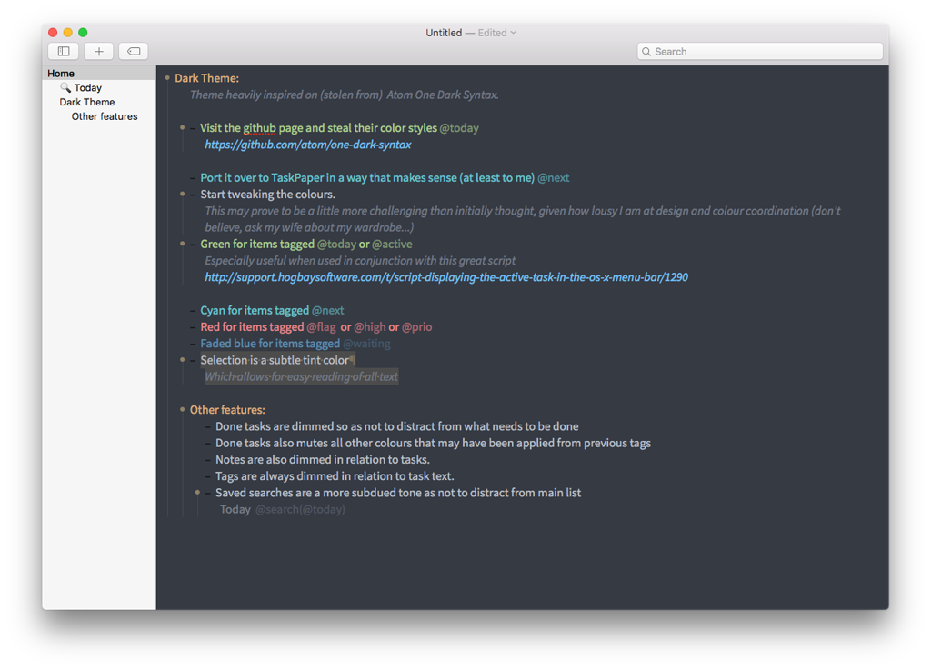The height and width of the screenshot is (670, 931).
Task: Open the 'Edited' dropdown in the title bar
Action: point(496,32)
